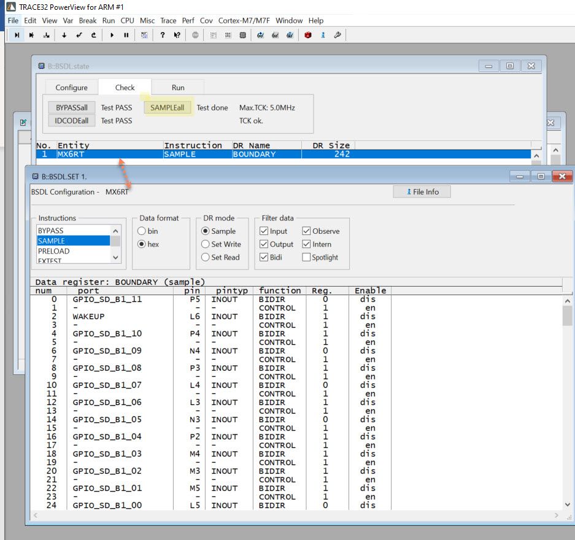
Task: Click the boundary table vertical scrollbar thumb
Action: (x=567, y=316)
